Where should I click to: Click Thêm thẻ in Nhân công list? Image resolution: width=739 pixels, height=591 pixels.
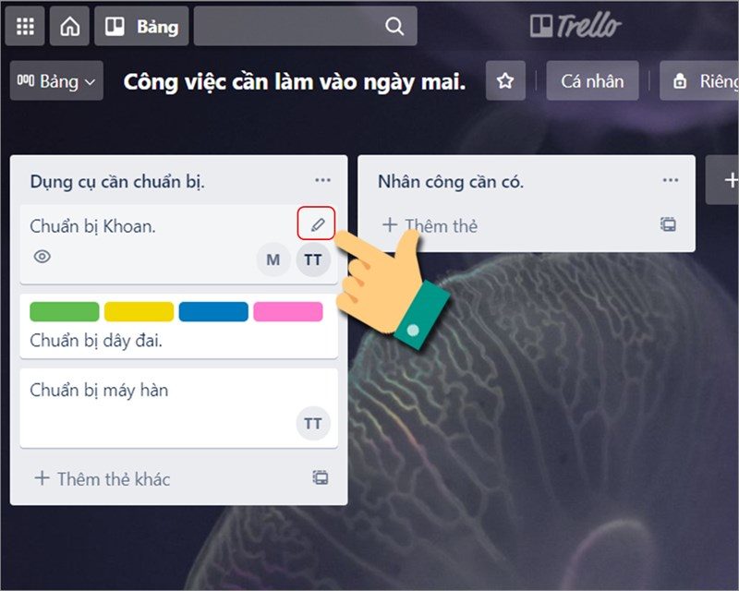[x=430, y=225]
